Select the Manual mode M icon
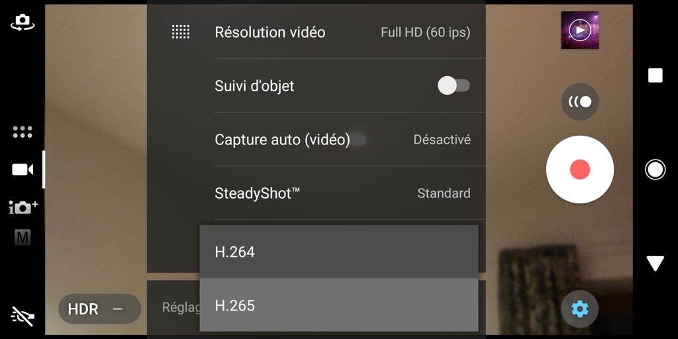This screenshot has height=339, width=678. pos(23,238)
